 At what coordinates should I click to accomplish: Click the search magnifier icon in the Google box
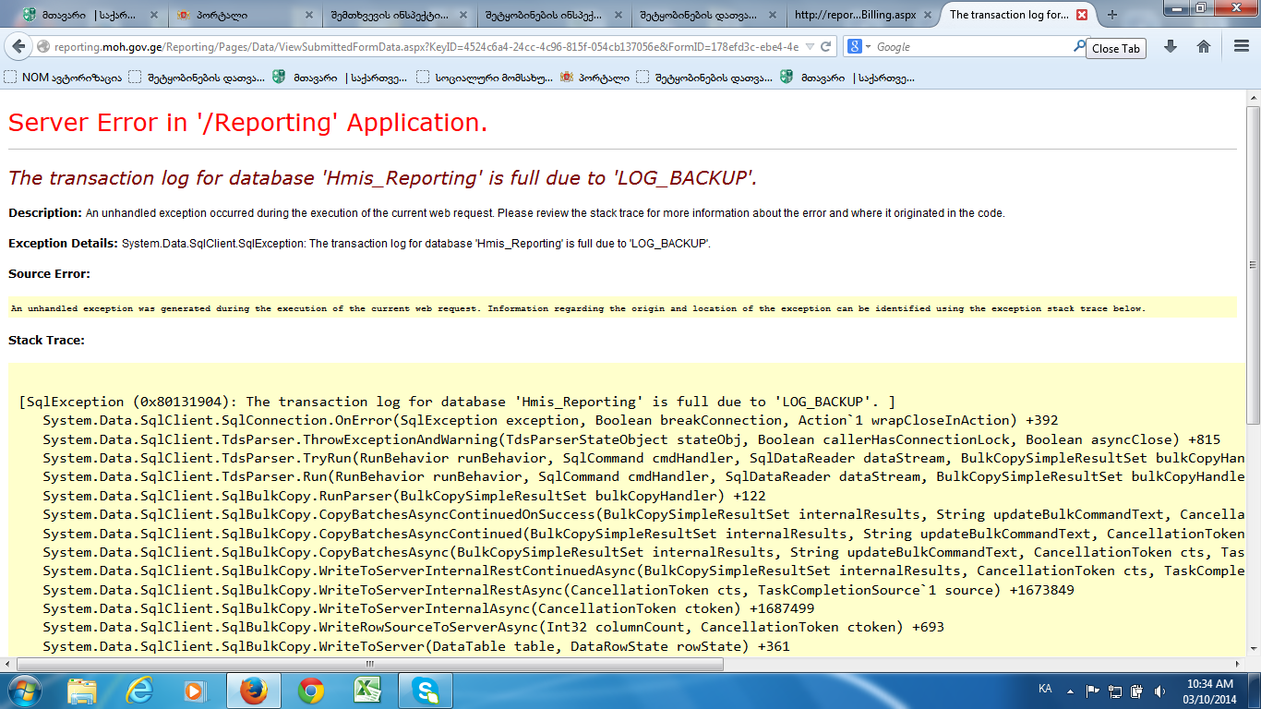[1079, 46]
